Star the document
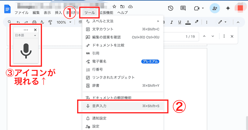The image size is (248, 130). click(x=114, y=7)
